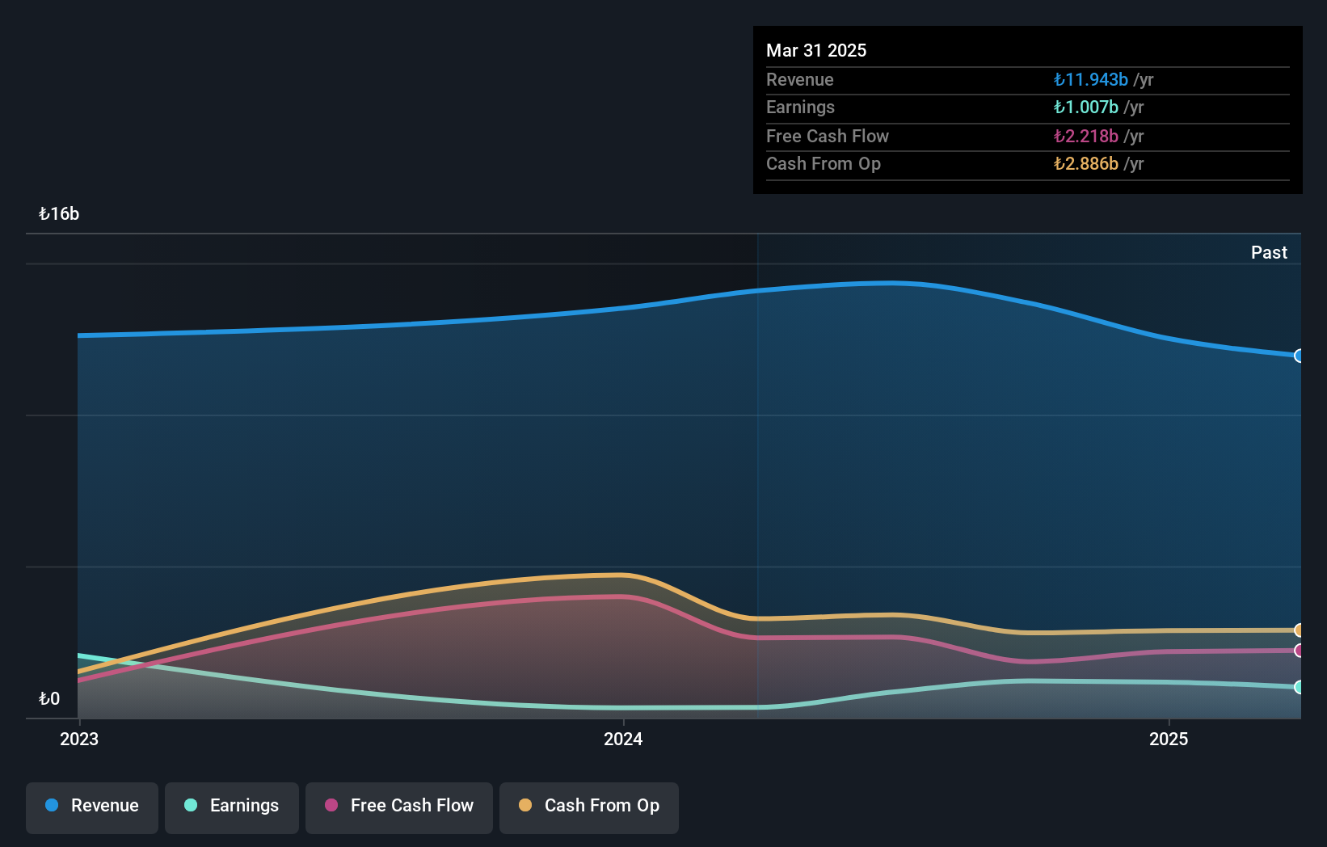Toggle the Free Cash Flow legend button

399,807
